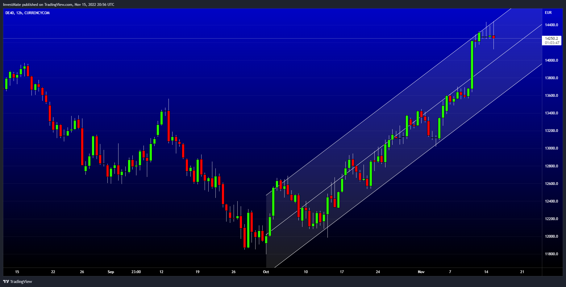Click the 12800.0 price axis label

(x=551, y=166)
